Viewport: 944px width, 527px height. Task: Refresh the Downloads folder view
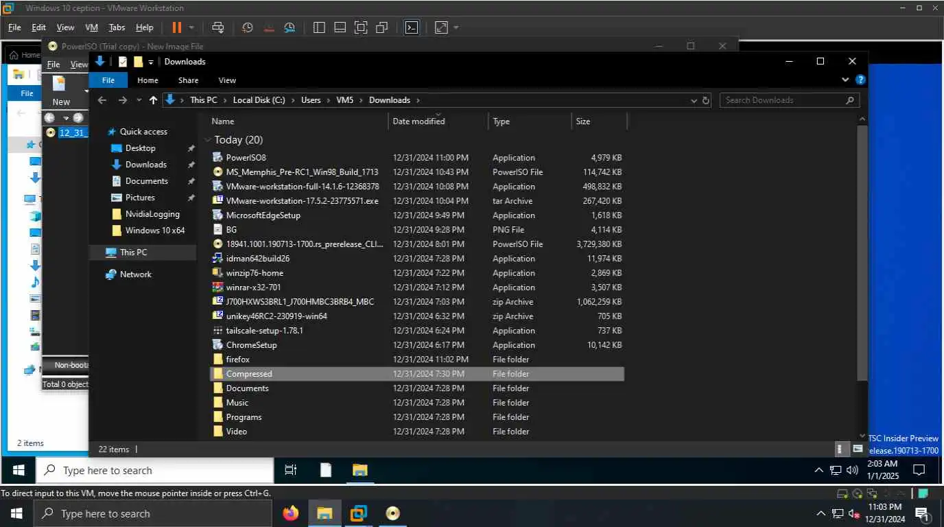(x=706, y=100)
